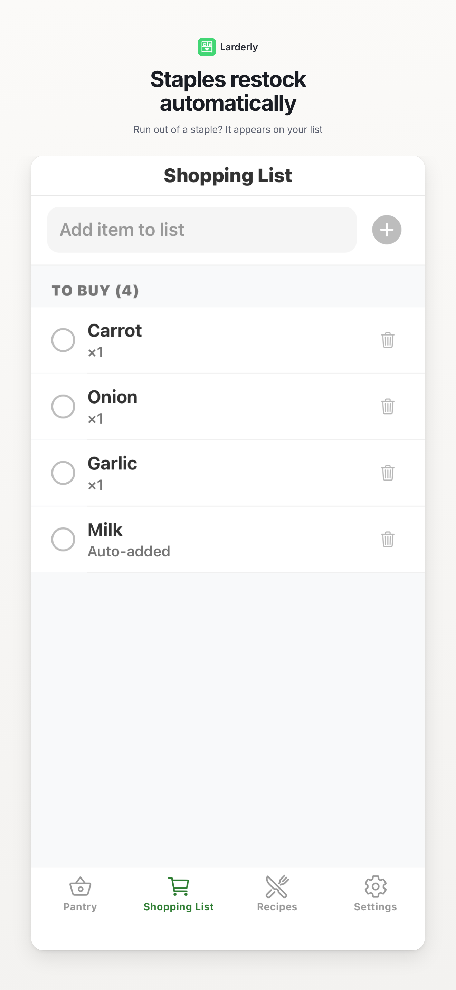Open the Settings gear icon

(375, 886)
